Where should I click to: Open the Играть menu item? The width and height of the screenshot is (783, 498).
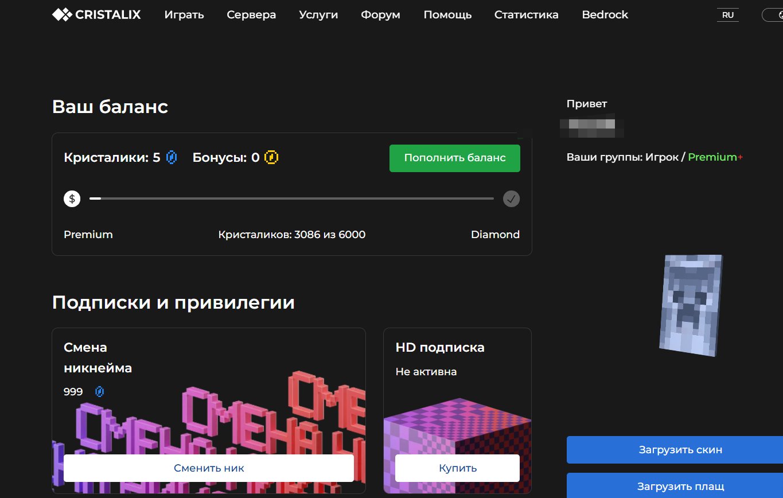(184, 15)
